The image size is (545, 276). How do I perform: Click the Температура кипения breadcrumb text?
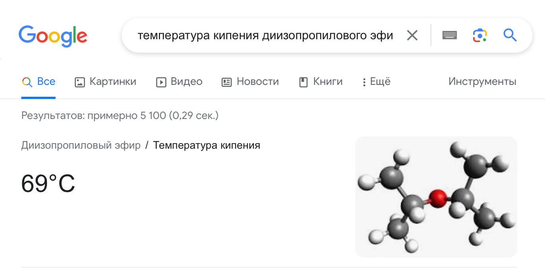click(x=207, y=146)
